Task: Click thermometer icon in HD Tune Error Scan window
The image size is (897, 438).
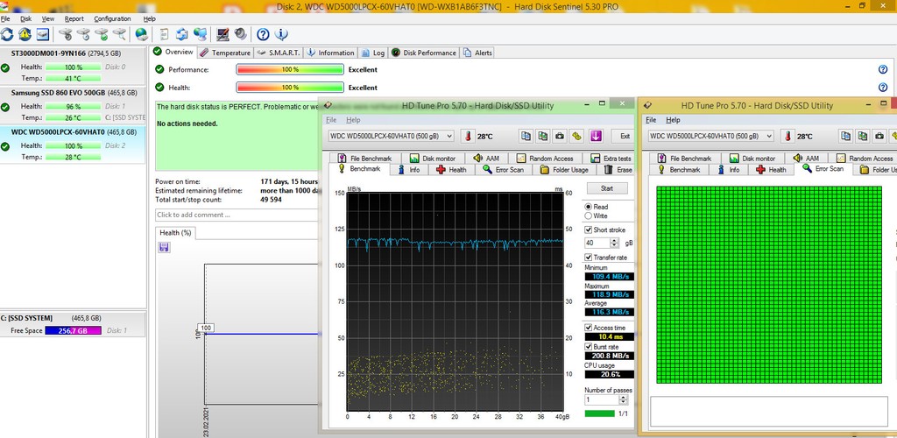Action: pyautogui.click(x=788, y=136)
